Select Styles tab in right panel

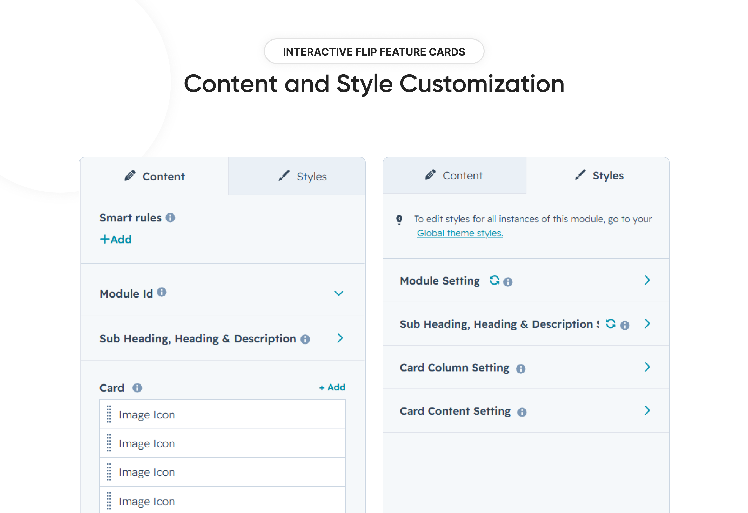(598, 176)
